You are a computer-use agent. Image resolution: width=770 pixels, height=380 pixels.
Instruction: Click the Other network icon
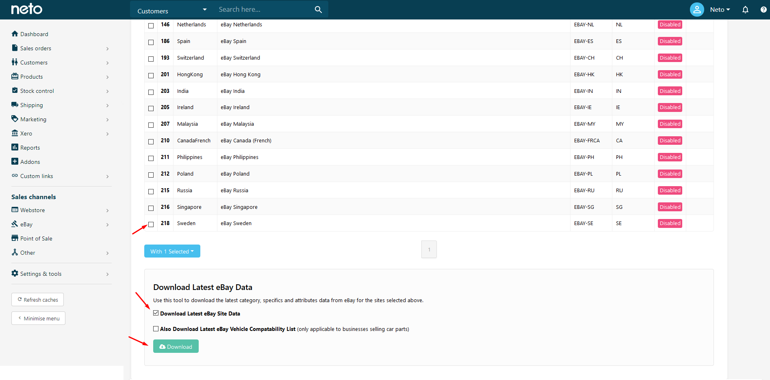pyautogui.click(x=15, y=252)
